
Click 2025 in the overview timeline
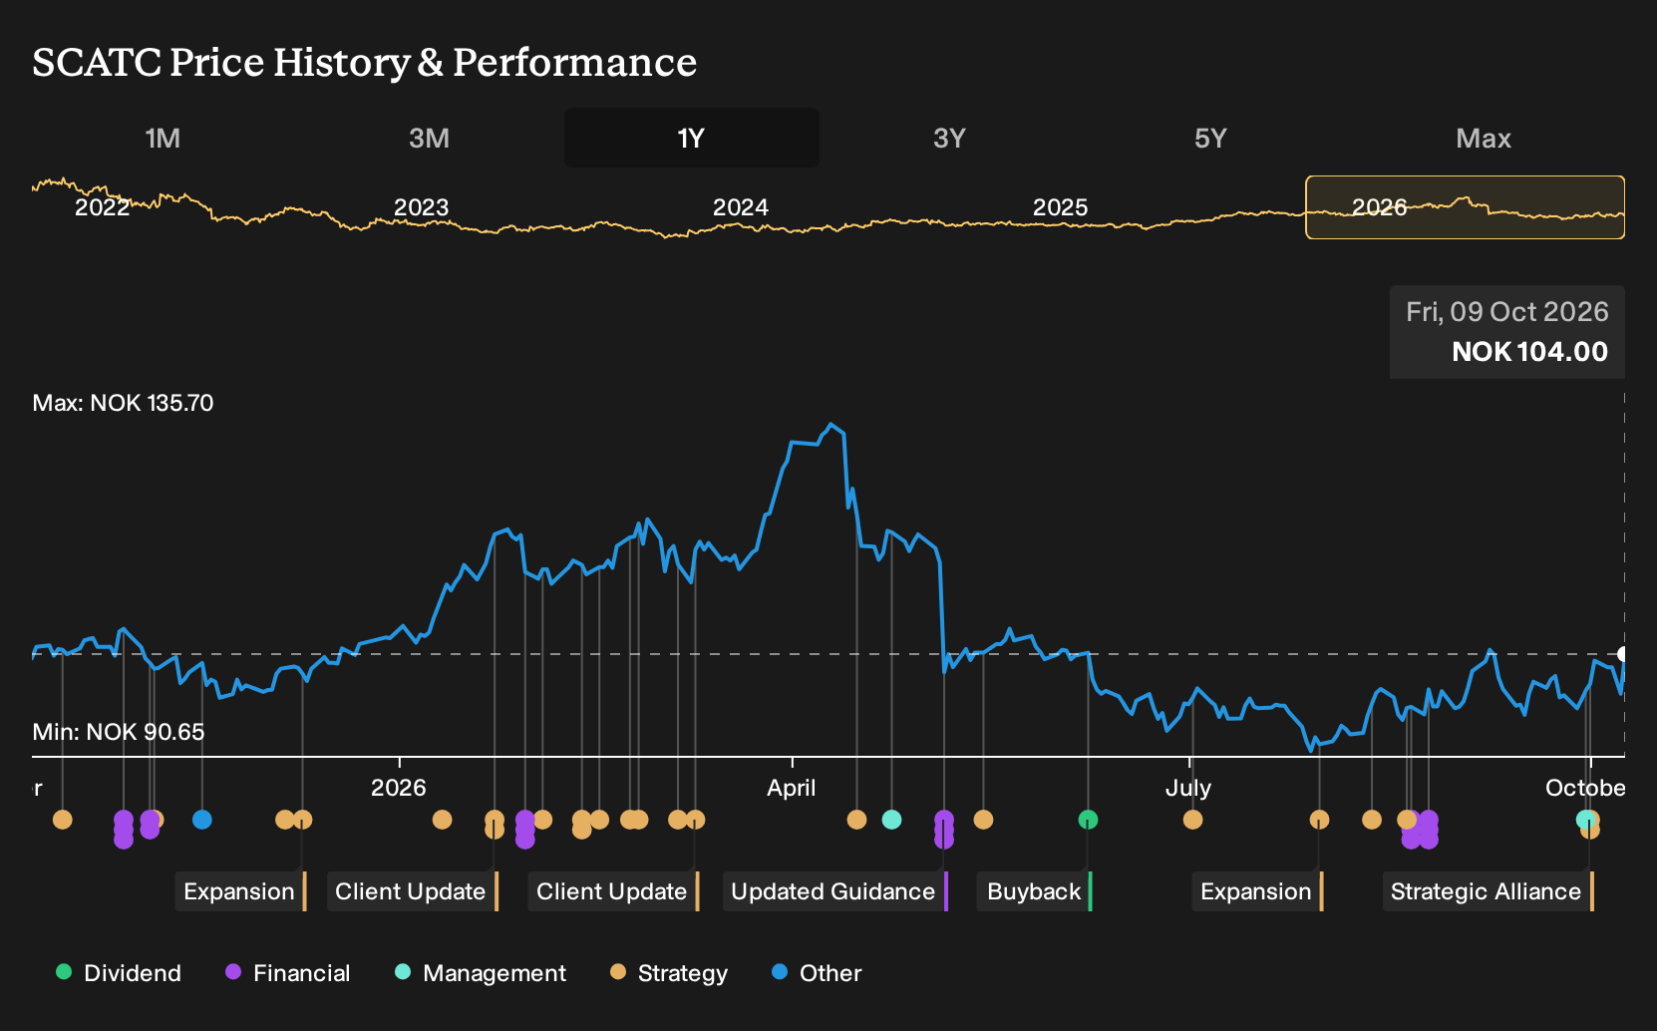click(1060, 207)
